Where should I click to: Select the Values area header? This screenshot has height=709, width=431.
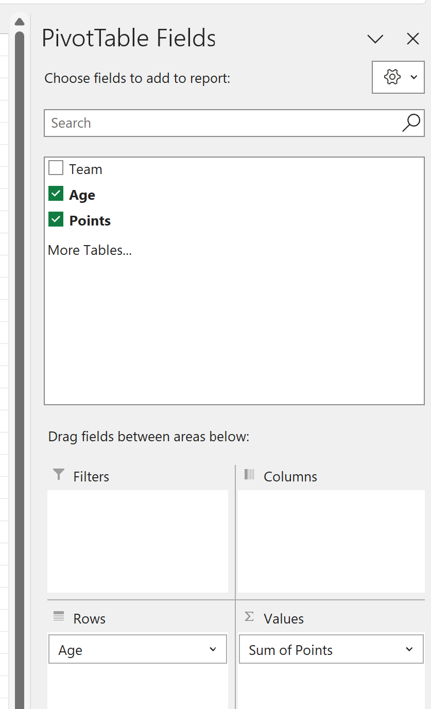(x=283, y=617)
